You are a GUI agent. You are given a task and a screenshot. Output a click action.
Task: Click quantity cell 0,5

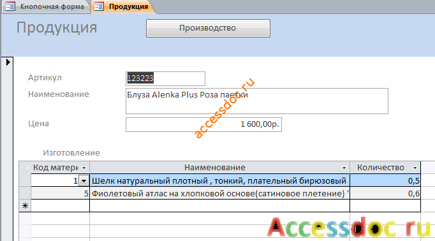click(x=385, y=181)
